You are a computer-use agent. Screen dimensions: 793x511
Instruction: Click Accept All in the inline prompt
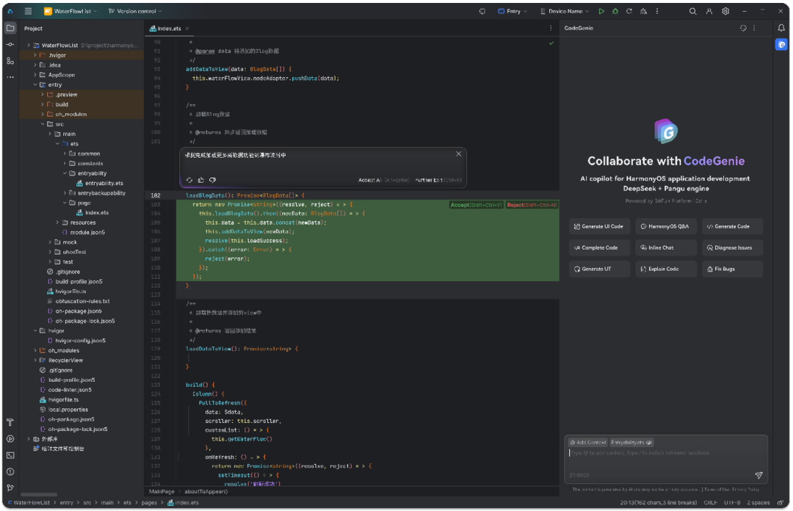pyautogui.click(x=384, y=180)
